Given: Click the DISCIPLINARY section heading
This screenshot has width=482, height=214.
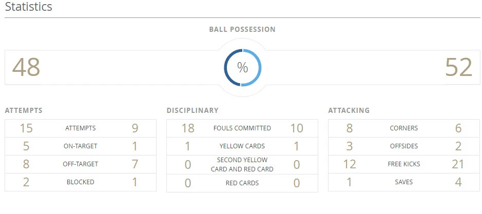Looking at the screenshot, I should pos(192,110).
